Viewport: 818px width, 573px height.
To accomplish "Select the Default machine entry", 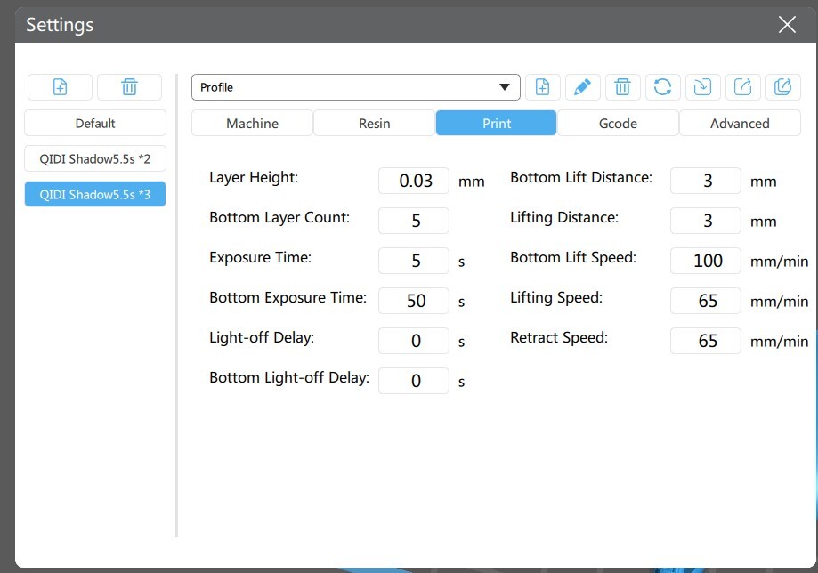I will tap(95, 123).
